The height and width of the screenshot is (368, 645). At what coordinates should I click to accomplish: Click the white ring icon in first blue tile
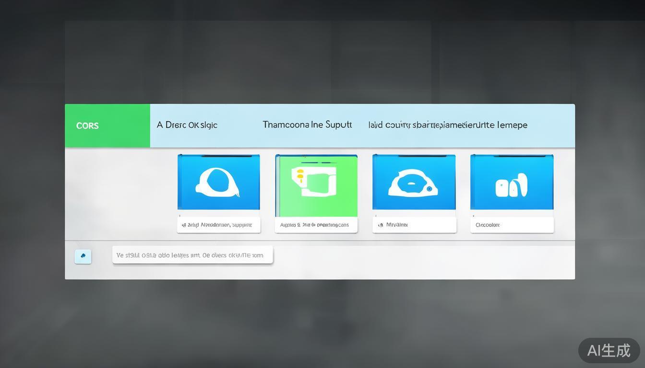(217, 183)
